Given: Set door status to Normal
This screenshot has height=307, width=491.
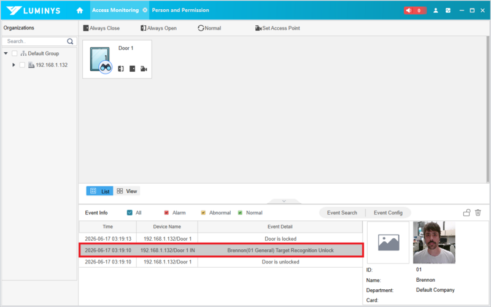Looking at the screenshot, I should coord(209,28).
